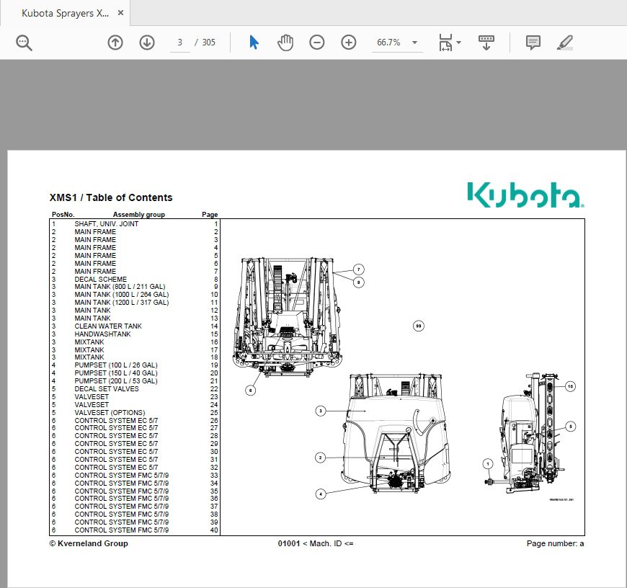
Task: Click the page number field showing 3
Action: pos(180,43)
